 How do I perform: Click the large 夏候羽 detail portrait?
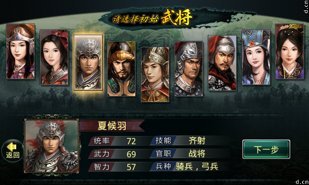[52, 146]
